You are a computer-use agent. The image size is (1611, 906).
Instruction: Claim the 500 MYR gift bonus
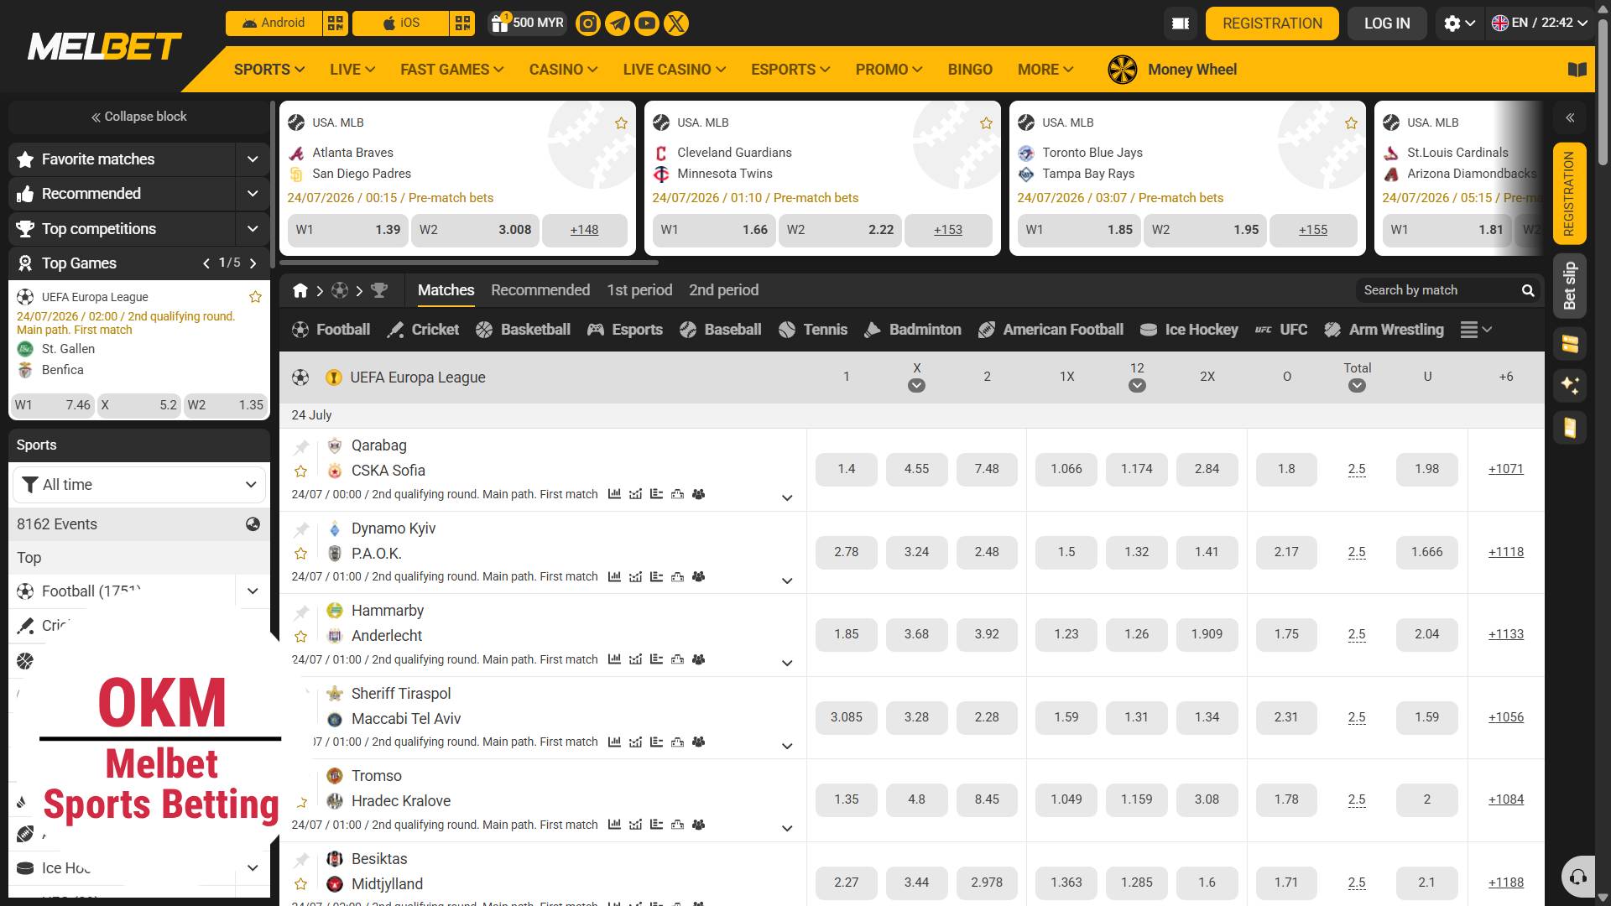[527, 23]
